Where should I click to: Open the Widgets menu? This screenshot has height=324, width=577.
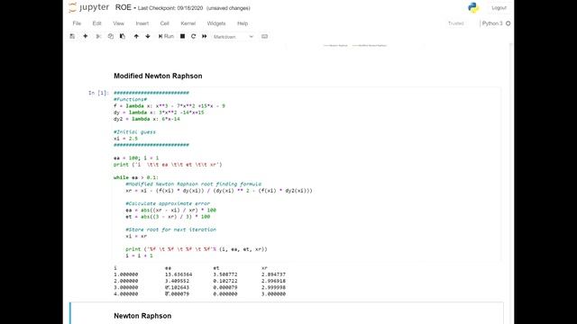click(x=216, y=23)
